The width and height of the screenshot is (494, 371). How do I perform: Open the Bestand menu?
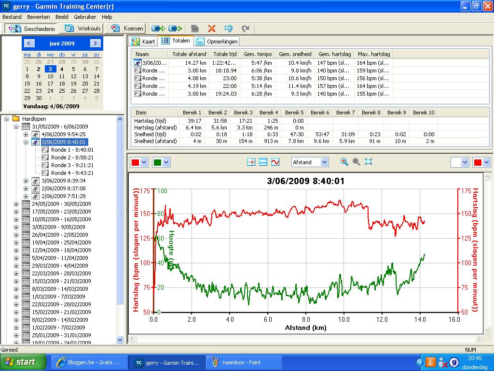tap(12, 17)
